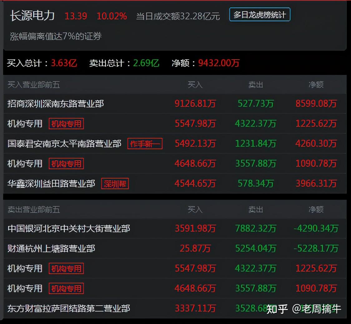Click the 深圳帮 badge beside 华鑫深圳益田路营业部
Image resolution: width=351 pixels, height=324 pixels.
(115, 184)
